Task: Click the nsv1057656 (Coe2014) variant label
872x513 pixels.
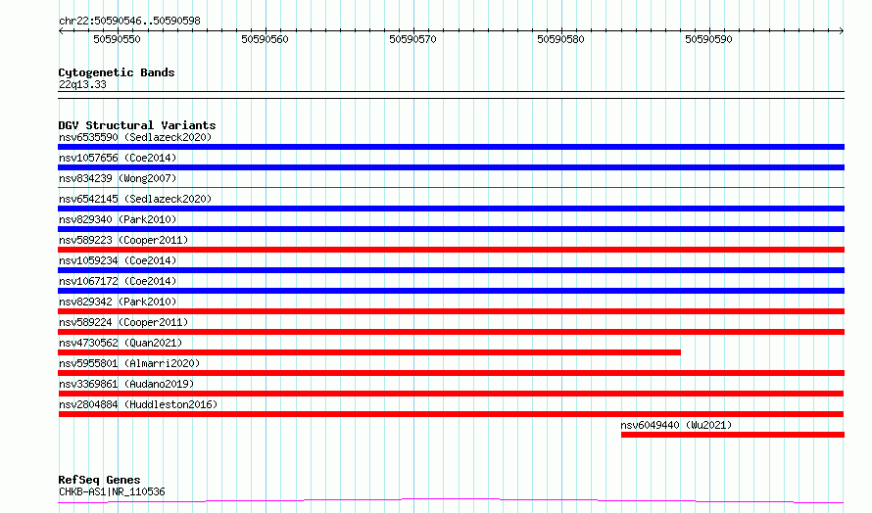Action: pyautogui.click(x=118, y=158)
